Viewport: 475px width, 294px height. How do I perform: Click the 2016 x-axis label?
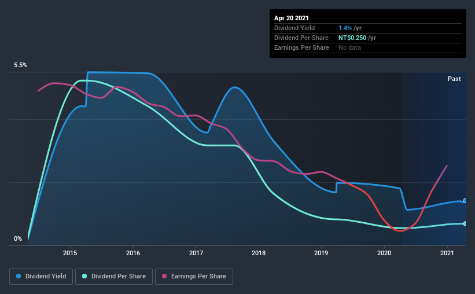(133, 253)
